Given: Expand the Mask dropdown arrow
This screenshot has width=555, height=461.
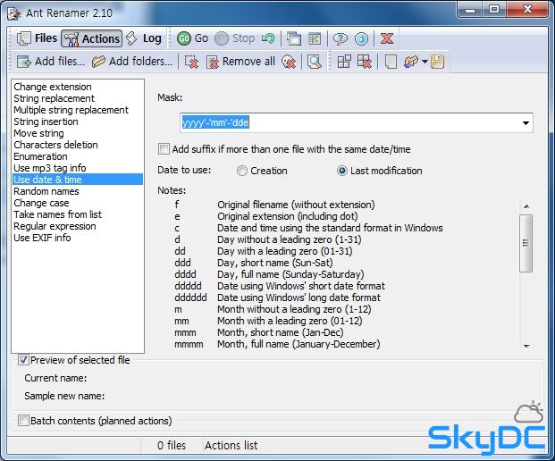Looking at the screenshot, I should click(526, 122).
